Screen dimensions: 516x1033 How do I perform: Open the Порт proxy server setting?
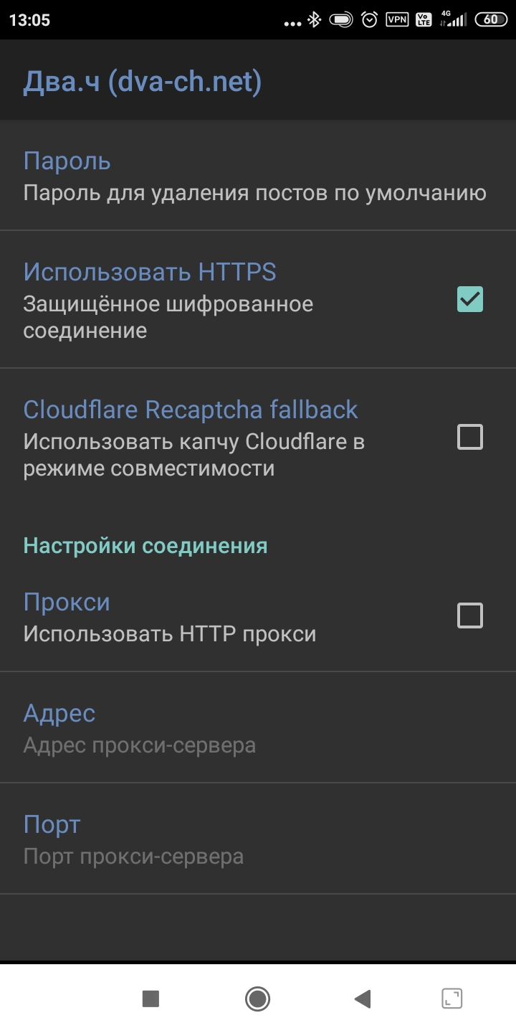[258, 839]
